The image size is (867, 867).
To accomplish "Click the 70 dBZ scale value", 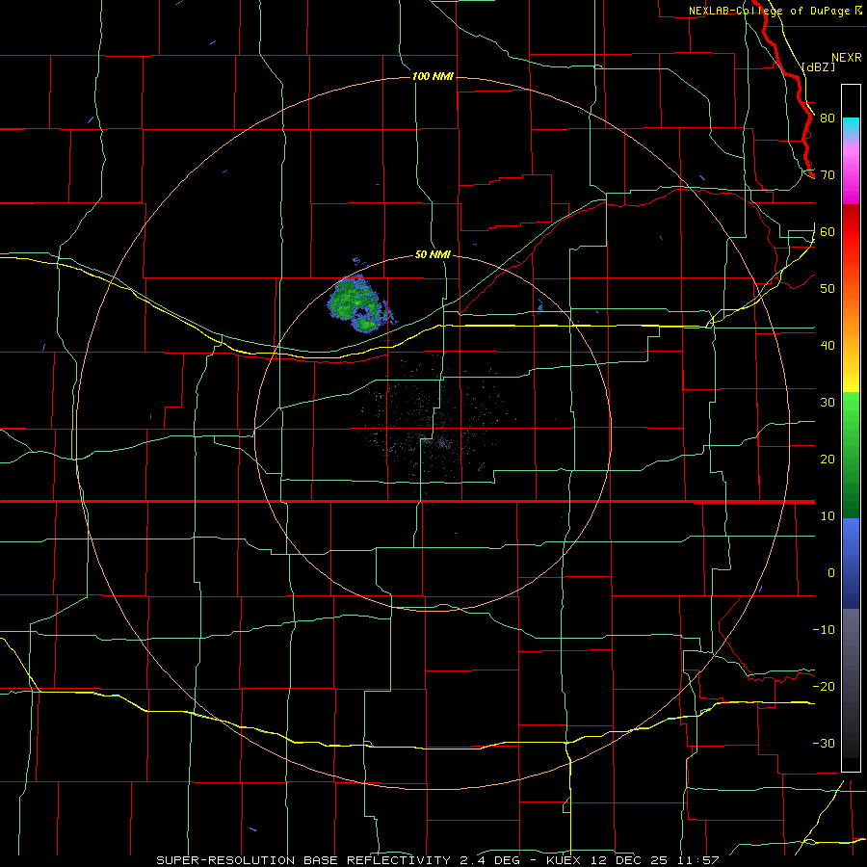I will 828,175.
